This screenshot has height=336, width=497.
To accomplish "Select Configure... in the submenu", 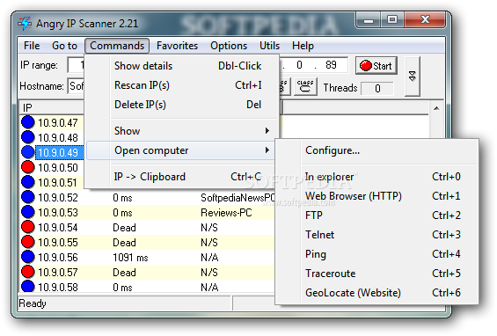I will pos(376,150).
